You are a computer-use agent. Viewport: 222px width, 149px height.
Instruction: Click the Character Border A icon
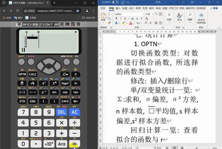click(160, 14)
